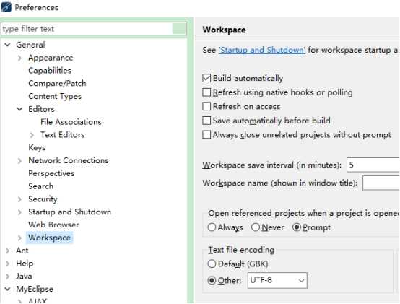Select Default (GBK) encoding option
400x304 pixels.
coord(212,264)
